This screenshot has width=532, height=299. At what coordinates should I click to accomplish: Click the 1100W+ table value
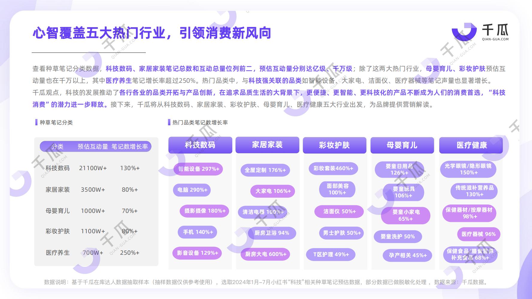pos(93,231)
